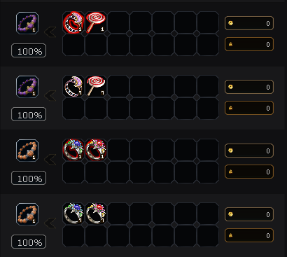The width and height of the screenshot is (287, 257).
Task: Select the blue gem ring in the bottom recipe
Action: pyautogui.click(x=73, y=214)
